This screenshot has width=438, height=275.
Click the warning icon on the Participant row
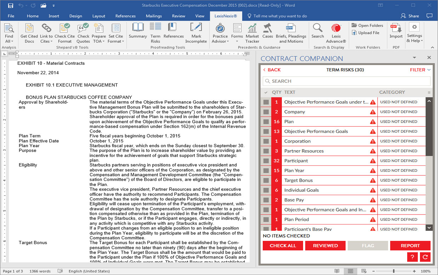(373, 161)
